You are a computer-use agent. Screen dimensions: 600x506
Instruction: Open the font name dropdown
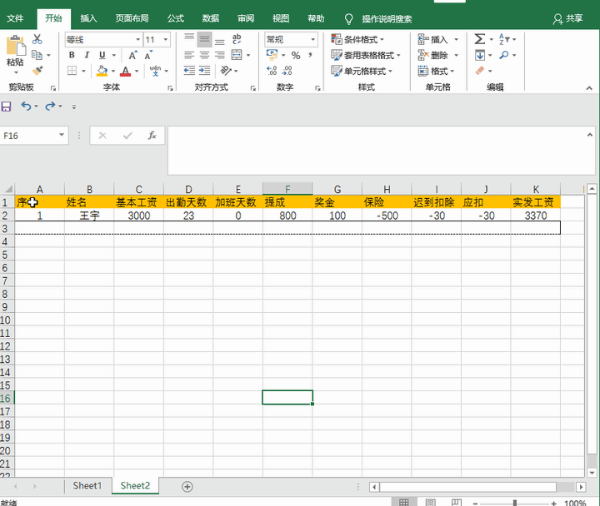pyautogui.click(x=137, y=39)
